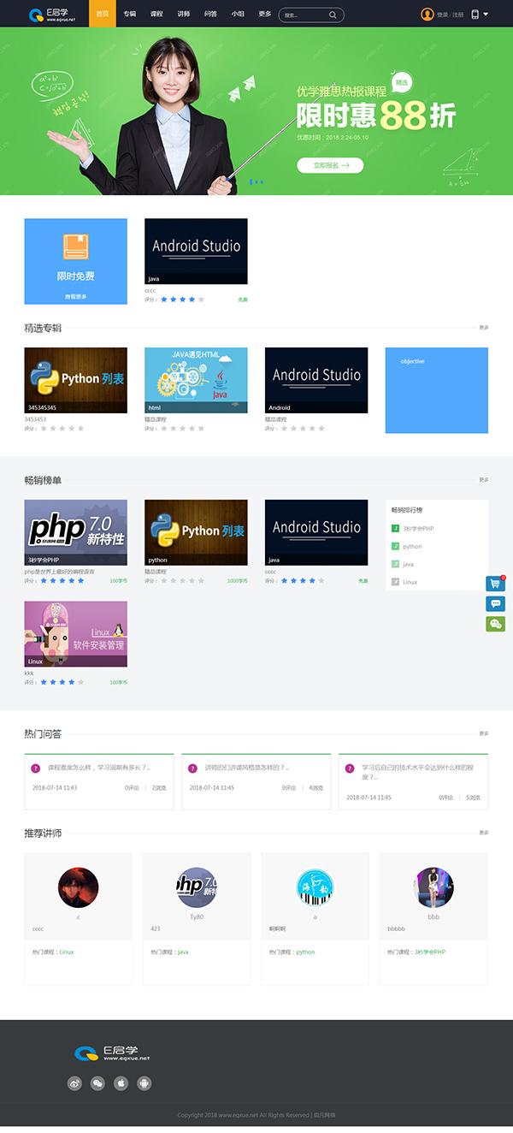Open Python列表 course thumbnail in 畅销榜单

[196, 532]
